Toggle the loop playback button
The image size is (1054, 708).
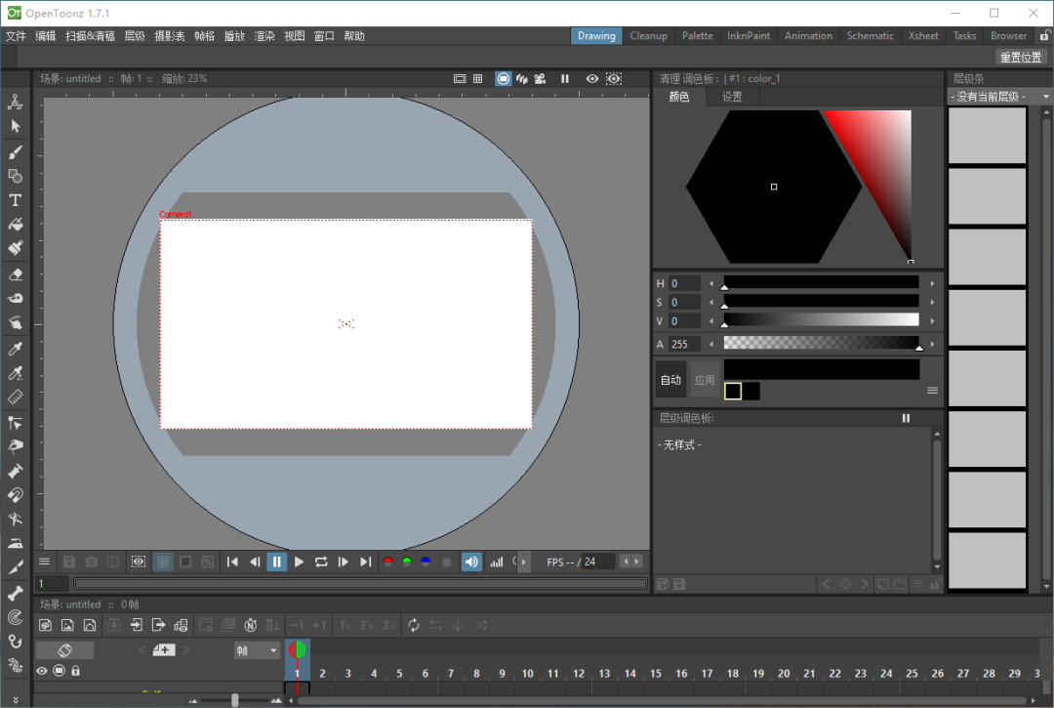pos(321,562)
